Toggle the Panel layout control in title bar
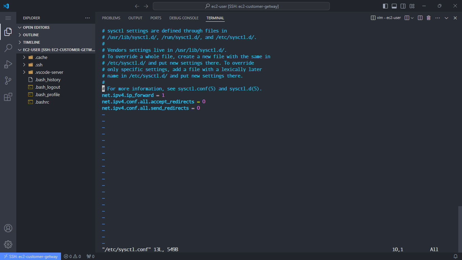This screenshot has width=462, height=260. (394, 6)
